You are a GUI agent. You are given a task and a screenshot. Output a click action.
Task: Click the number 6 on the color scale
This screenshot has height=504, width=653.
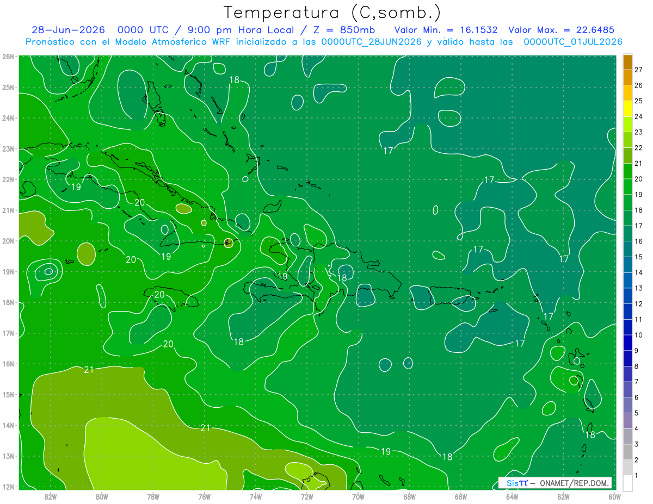coord(637,397)
